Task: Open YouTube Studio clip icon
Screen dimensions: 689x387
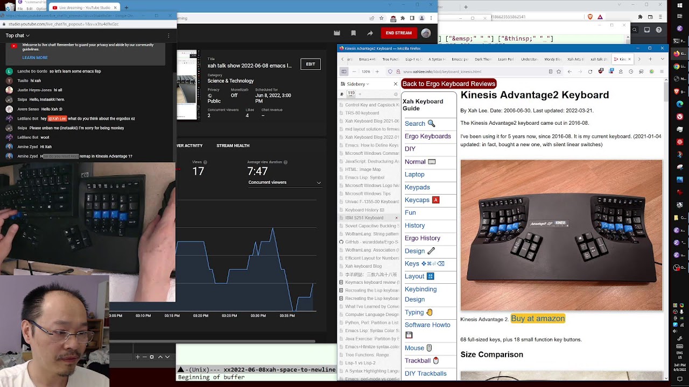Action: point(337,33)
